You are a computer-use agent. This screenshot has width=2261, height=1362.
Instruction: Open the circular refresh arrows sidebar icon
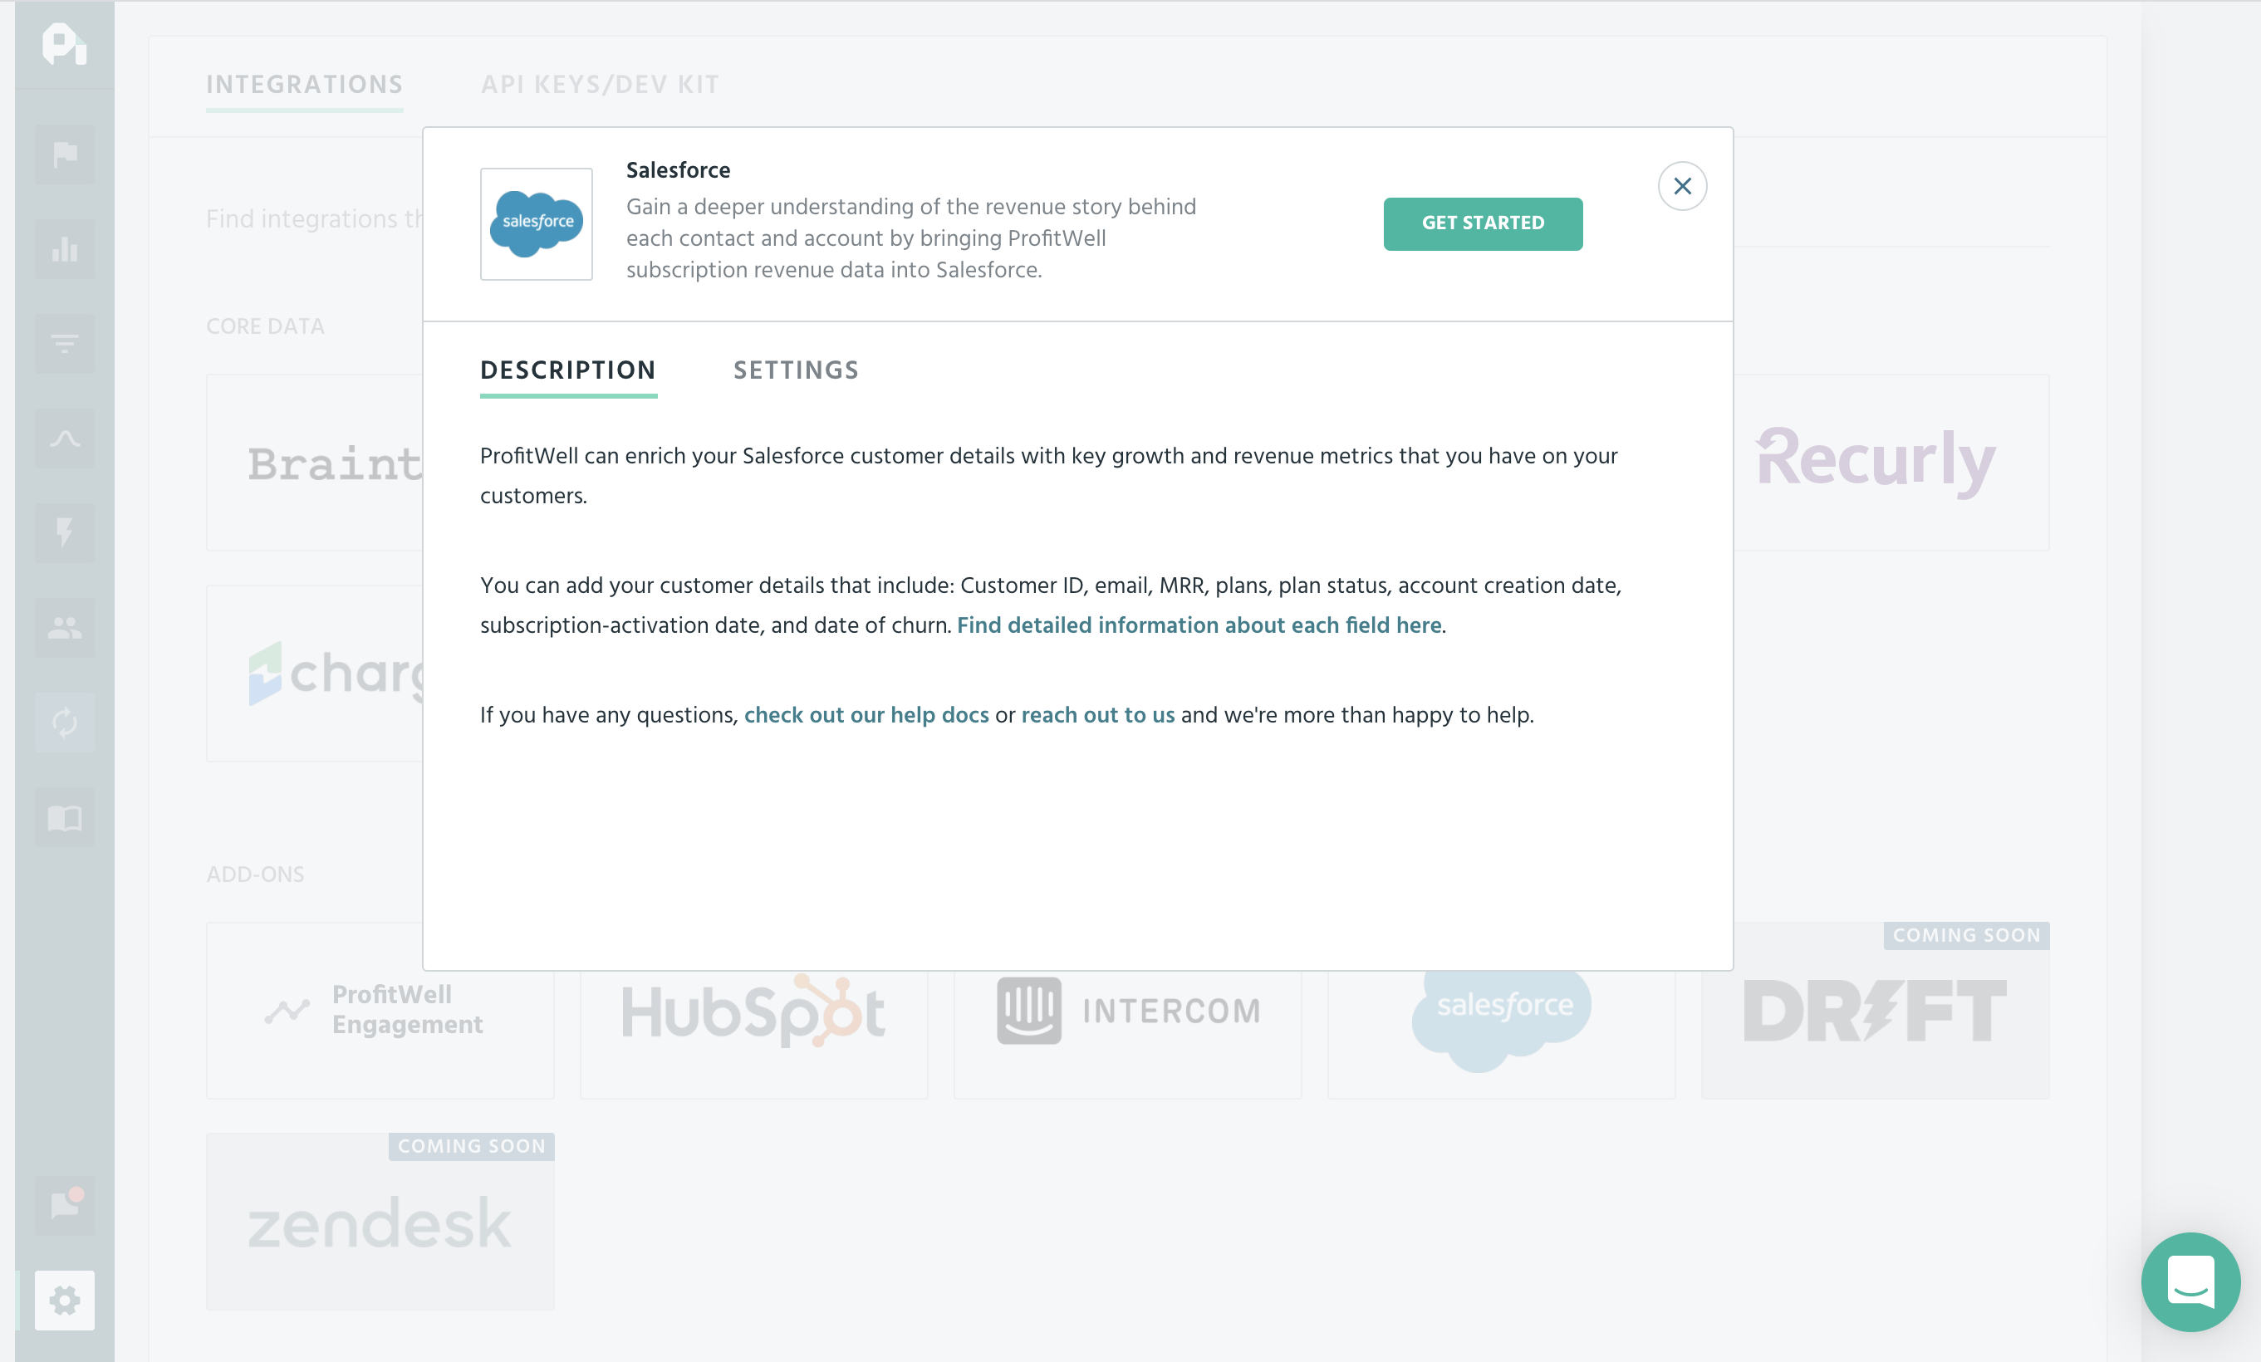point(64,723)
